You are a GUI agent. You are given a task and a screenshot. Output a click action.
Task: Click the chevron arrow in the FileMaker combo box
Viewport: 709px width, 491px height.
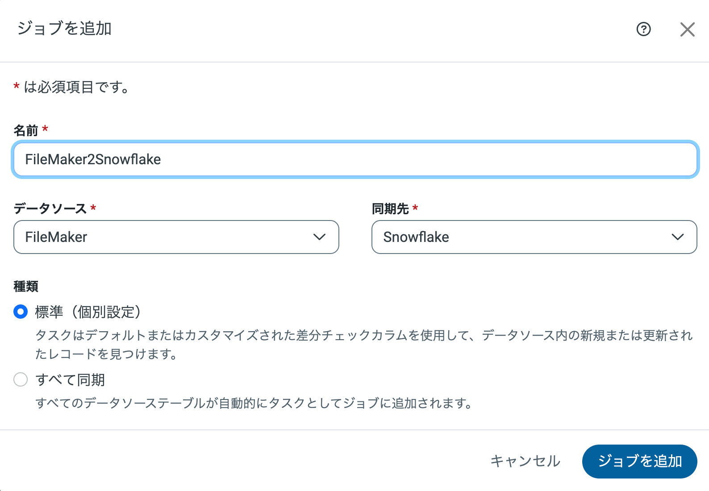point(319,237)
